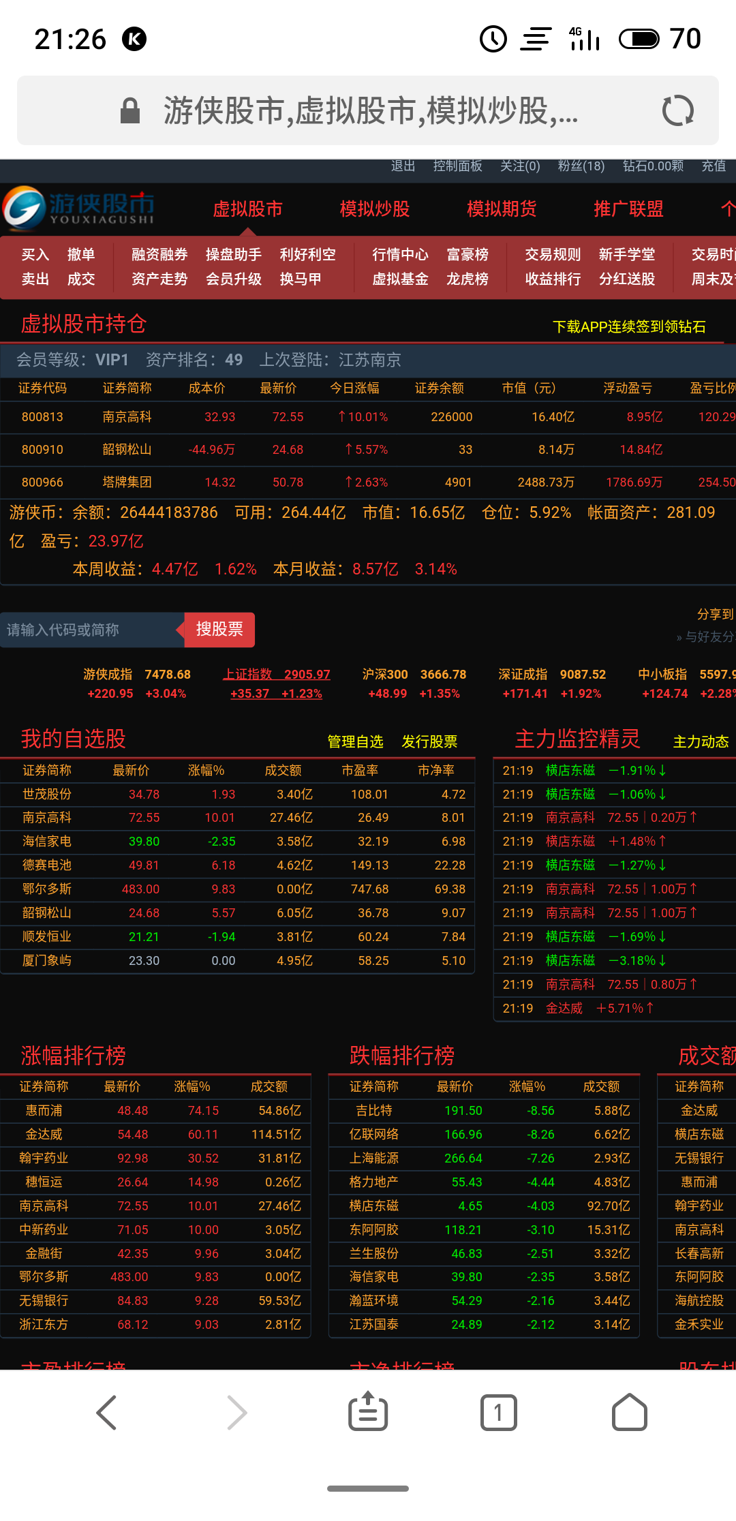
Task: Open 惠而浦 in 涨幅排行榜
Action: pos(44,1111)
